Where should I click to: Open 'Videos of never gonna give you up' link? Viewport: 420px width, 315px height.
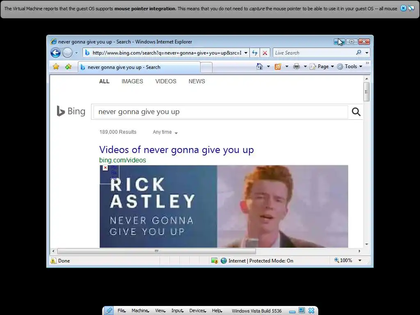(176, 150)
